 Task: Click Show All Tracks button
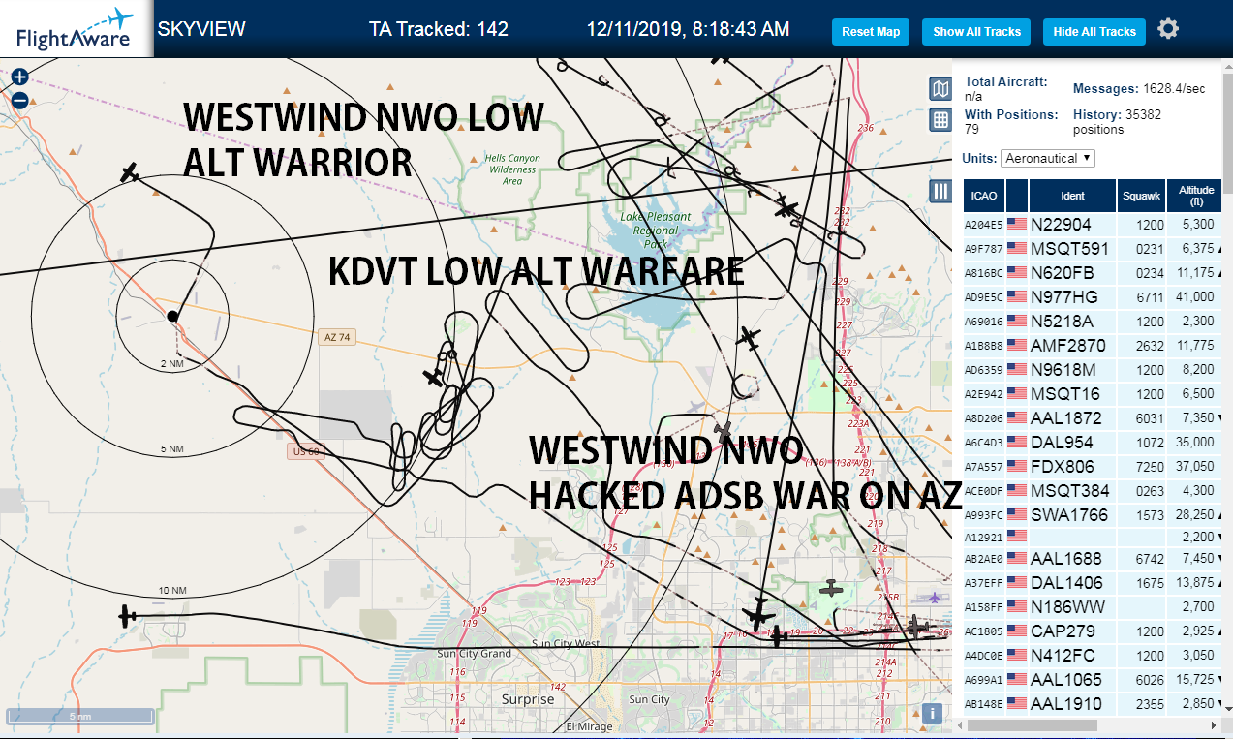[x=976, y=32]
